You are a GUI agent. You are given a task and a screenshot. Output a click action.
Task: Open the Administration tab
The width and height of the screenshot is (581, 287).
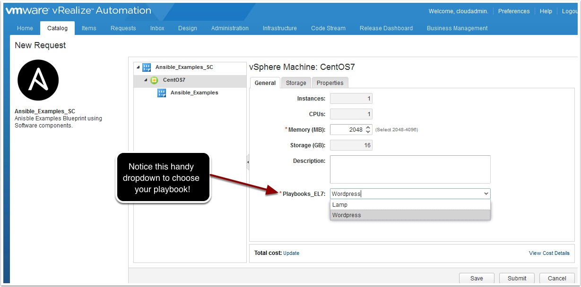(x=230, y=28)
